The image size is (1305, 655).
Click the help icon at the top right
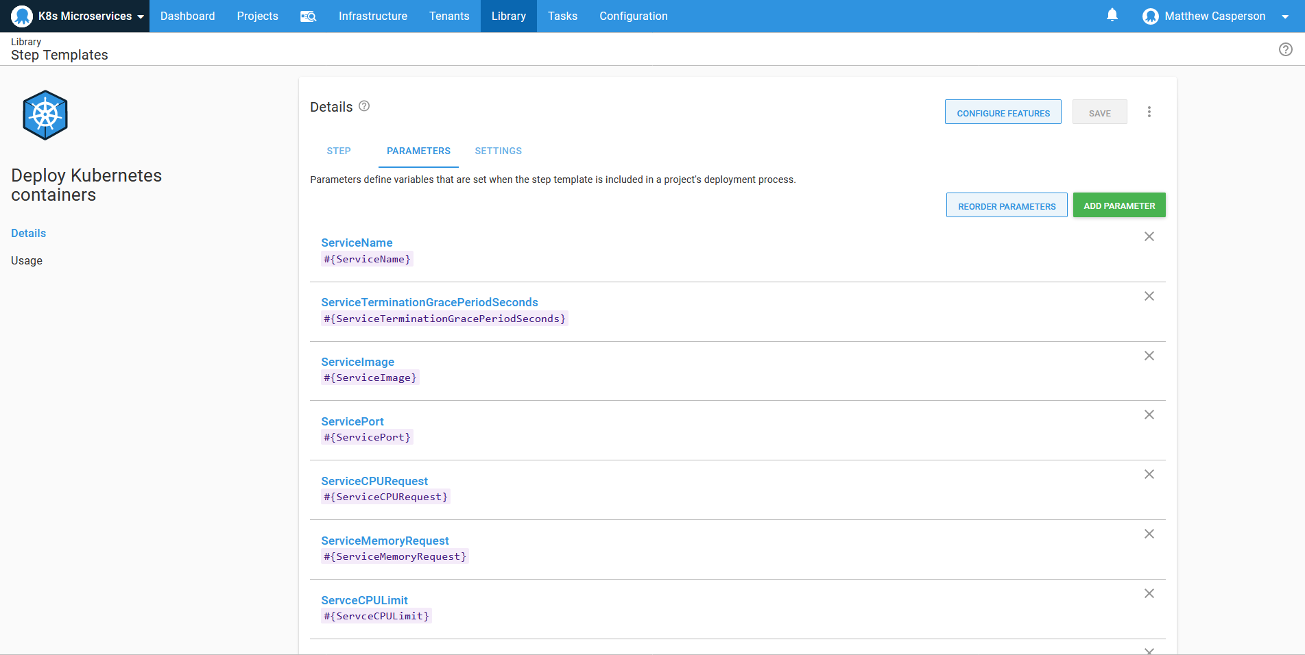tap(1286, 49)
